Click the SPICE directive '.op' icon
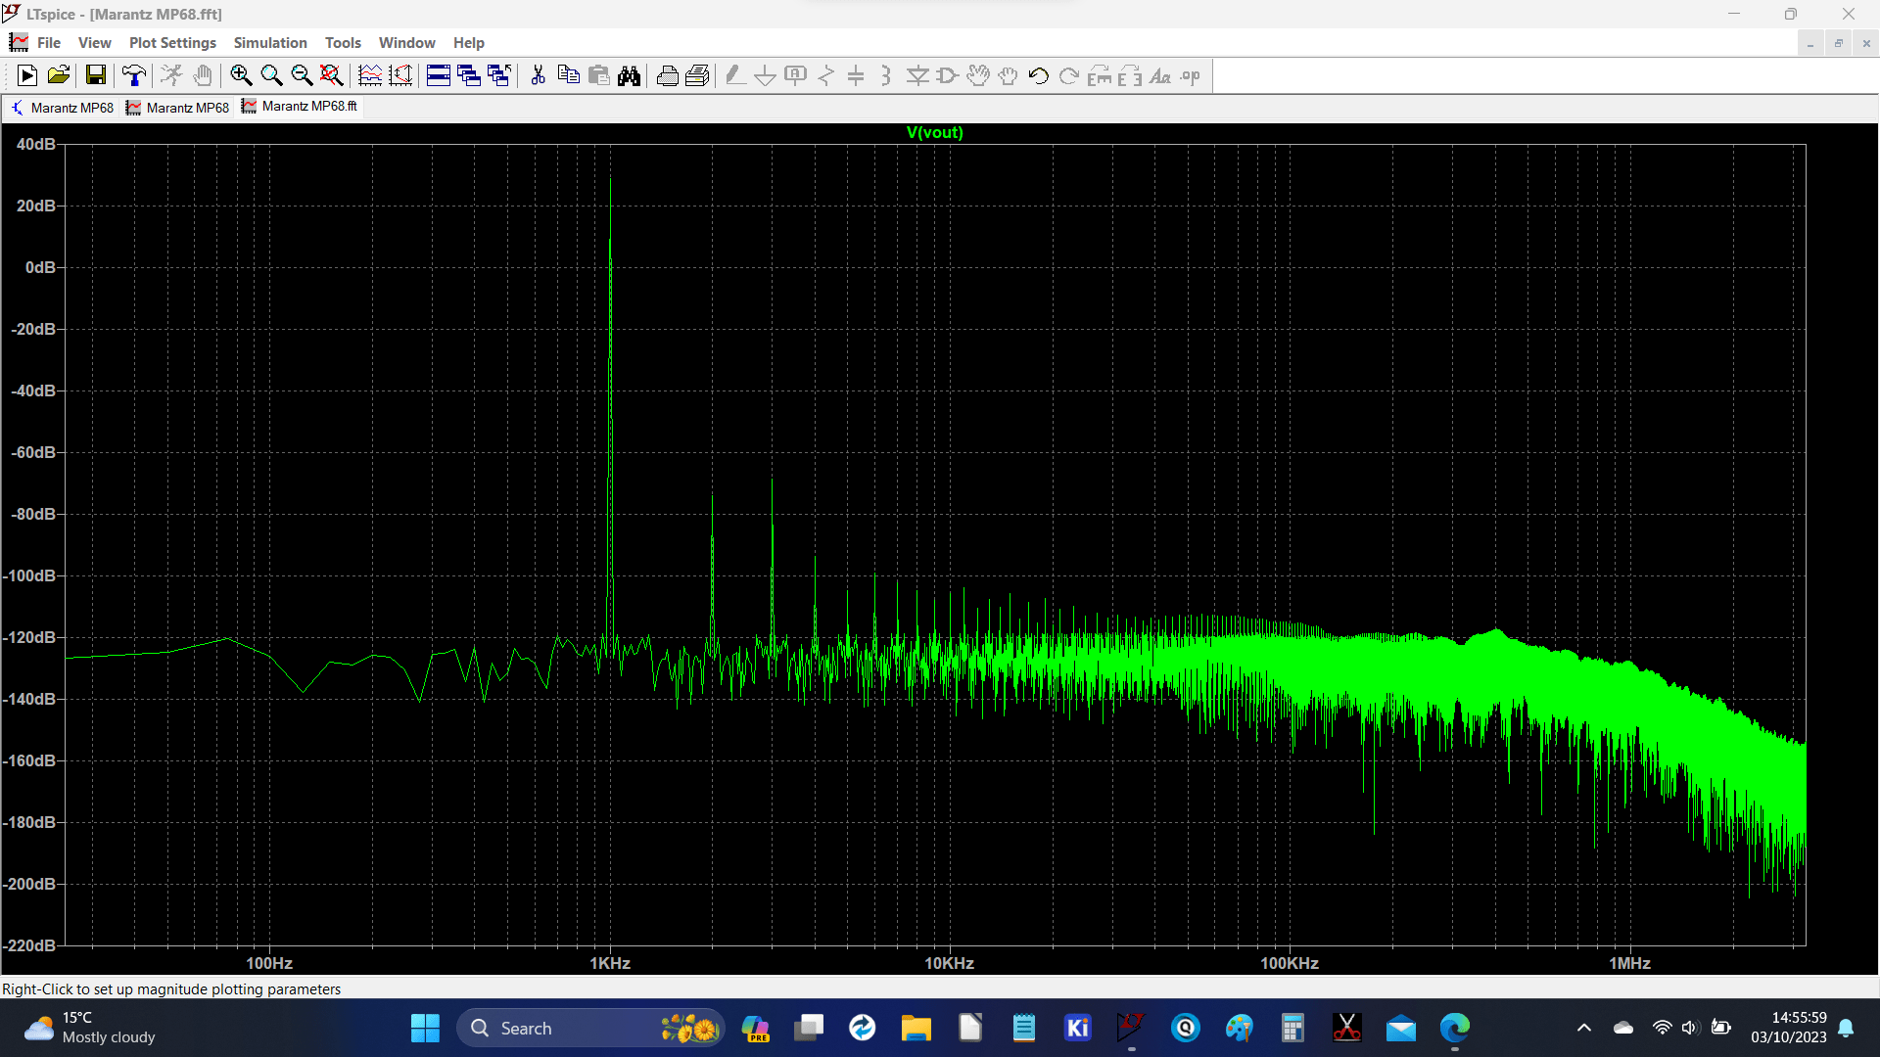The height and width of the screenshot is (1057, 1880). click(1191, 75)
